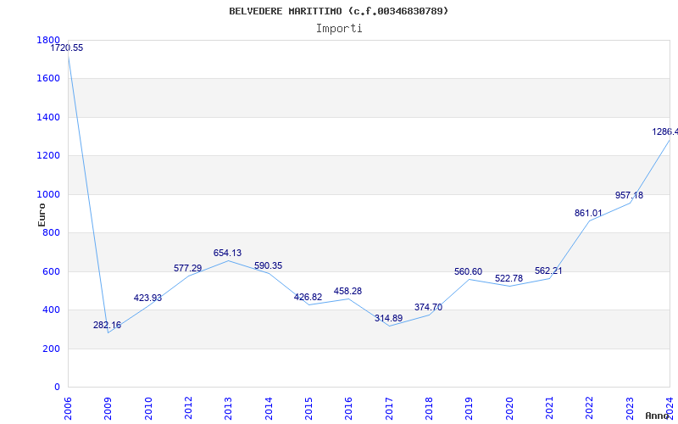678x424 pixels.
Task: Click the 2021 year tick label
Action: [549, 409]
